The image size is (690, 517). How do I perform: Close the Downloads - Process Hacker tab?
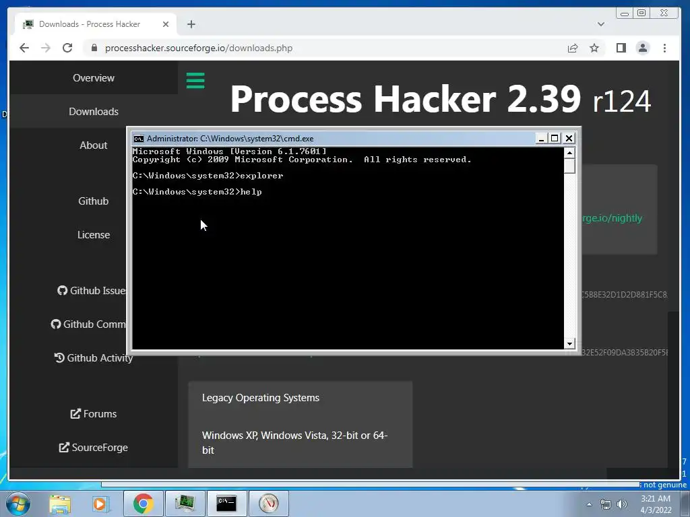click(166, 24)
